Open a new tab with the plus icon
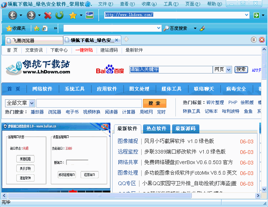The width and height of the screenshot is (268, 207). point(126,39)
